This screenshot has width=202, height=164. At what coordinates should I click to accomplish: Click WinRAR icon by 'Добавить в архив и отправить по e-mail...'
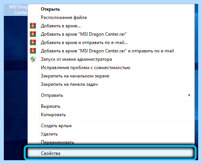pos(33,43)
